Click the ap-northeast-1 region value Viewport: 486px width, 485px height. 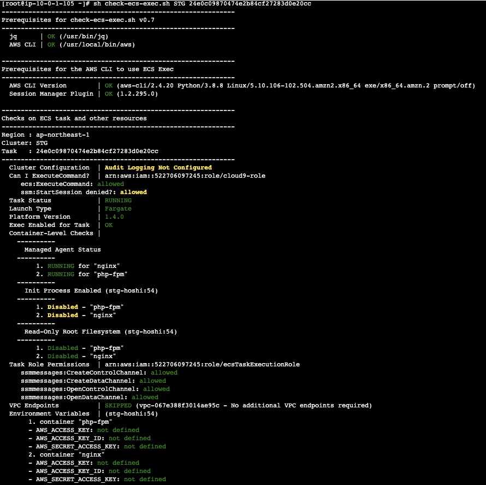coord(63,135)
